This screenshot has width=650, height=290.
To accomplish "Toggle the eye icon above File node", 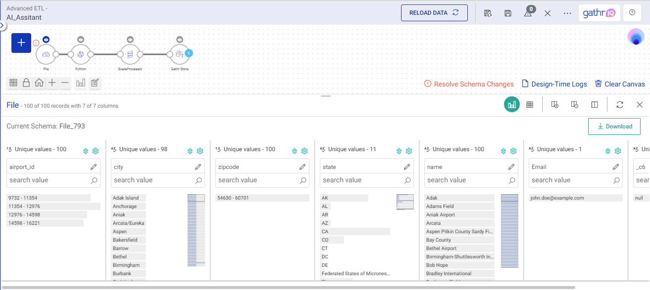I will [x=46, y=39].
